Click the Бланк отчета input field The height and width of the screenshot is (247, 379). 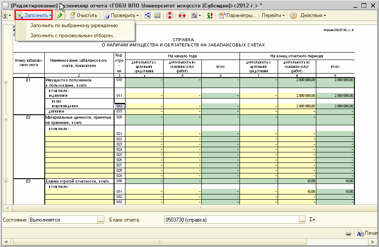pyautogui.click(x=231, y=220)
